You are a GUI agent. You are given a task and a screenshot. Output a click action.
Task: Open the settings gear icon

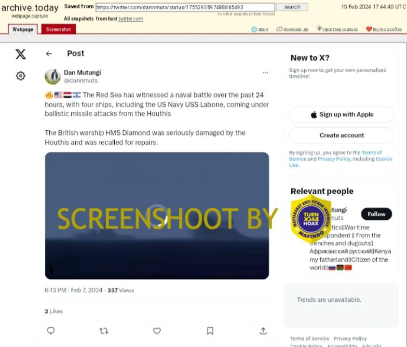tap(21, 76)
